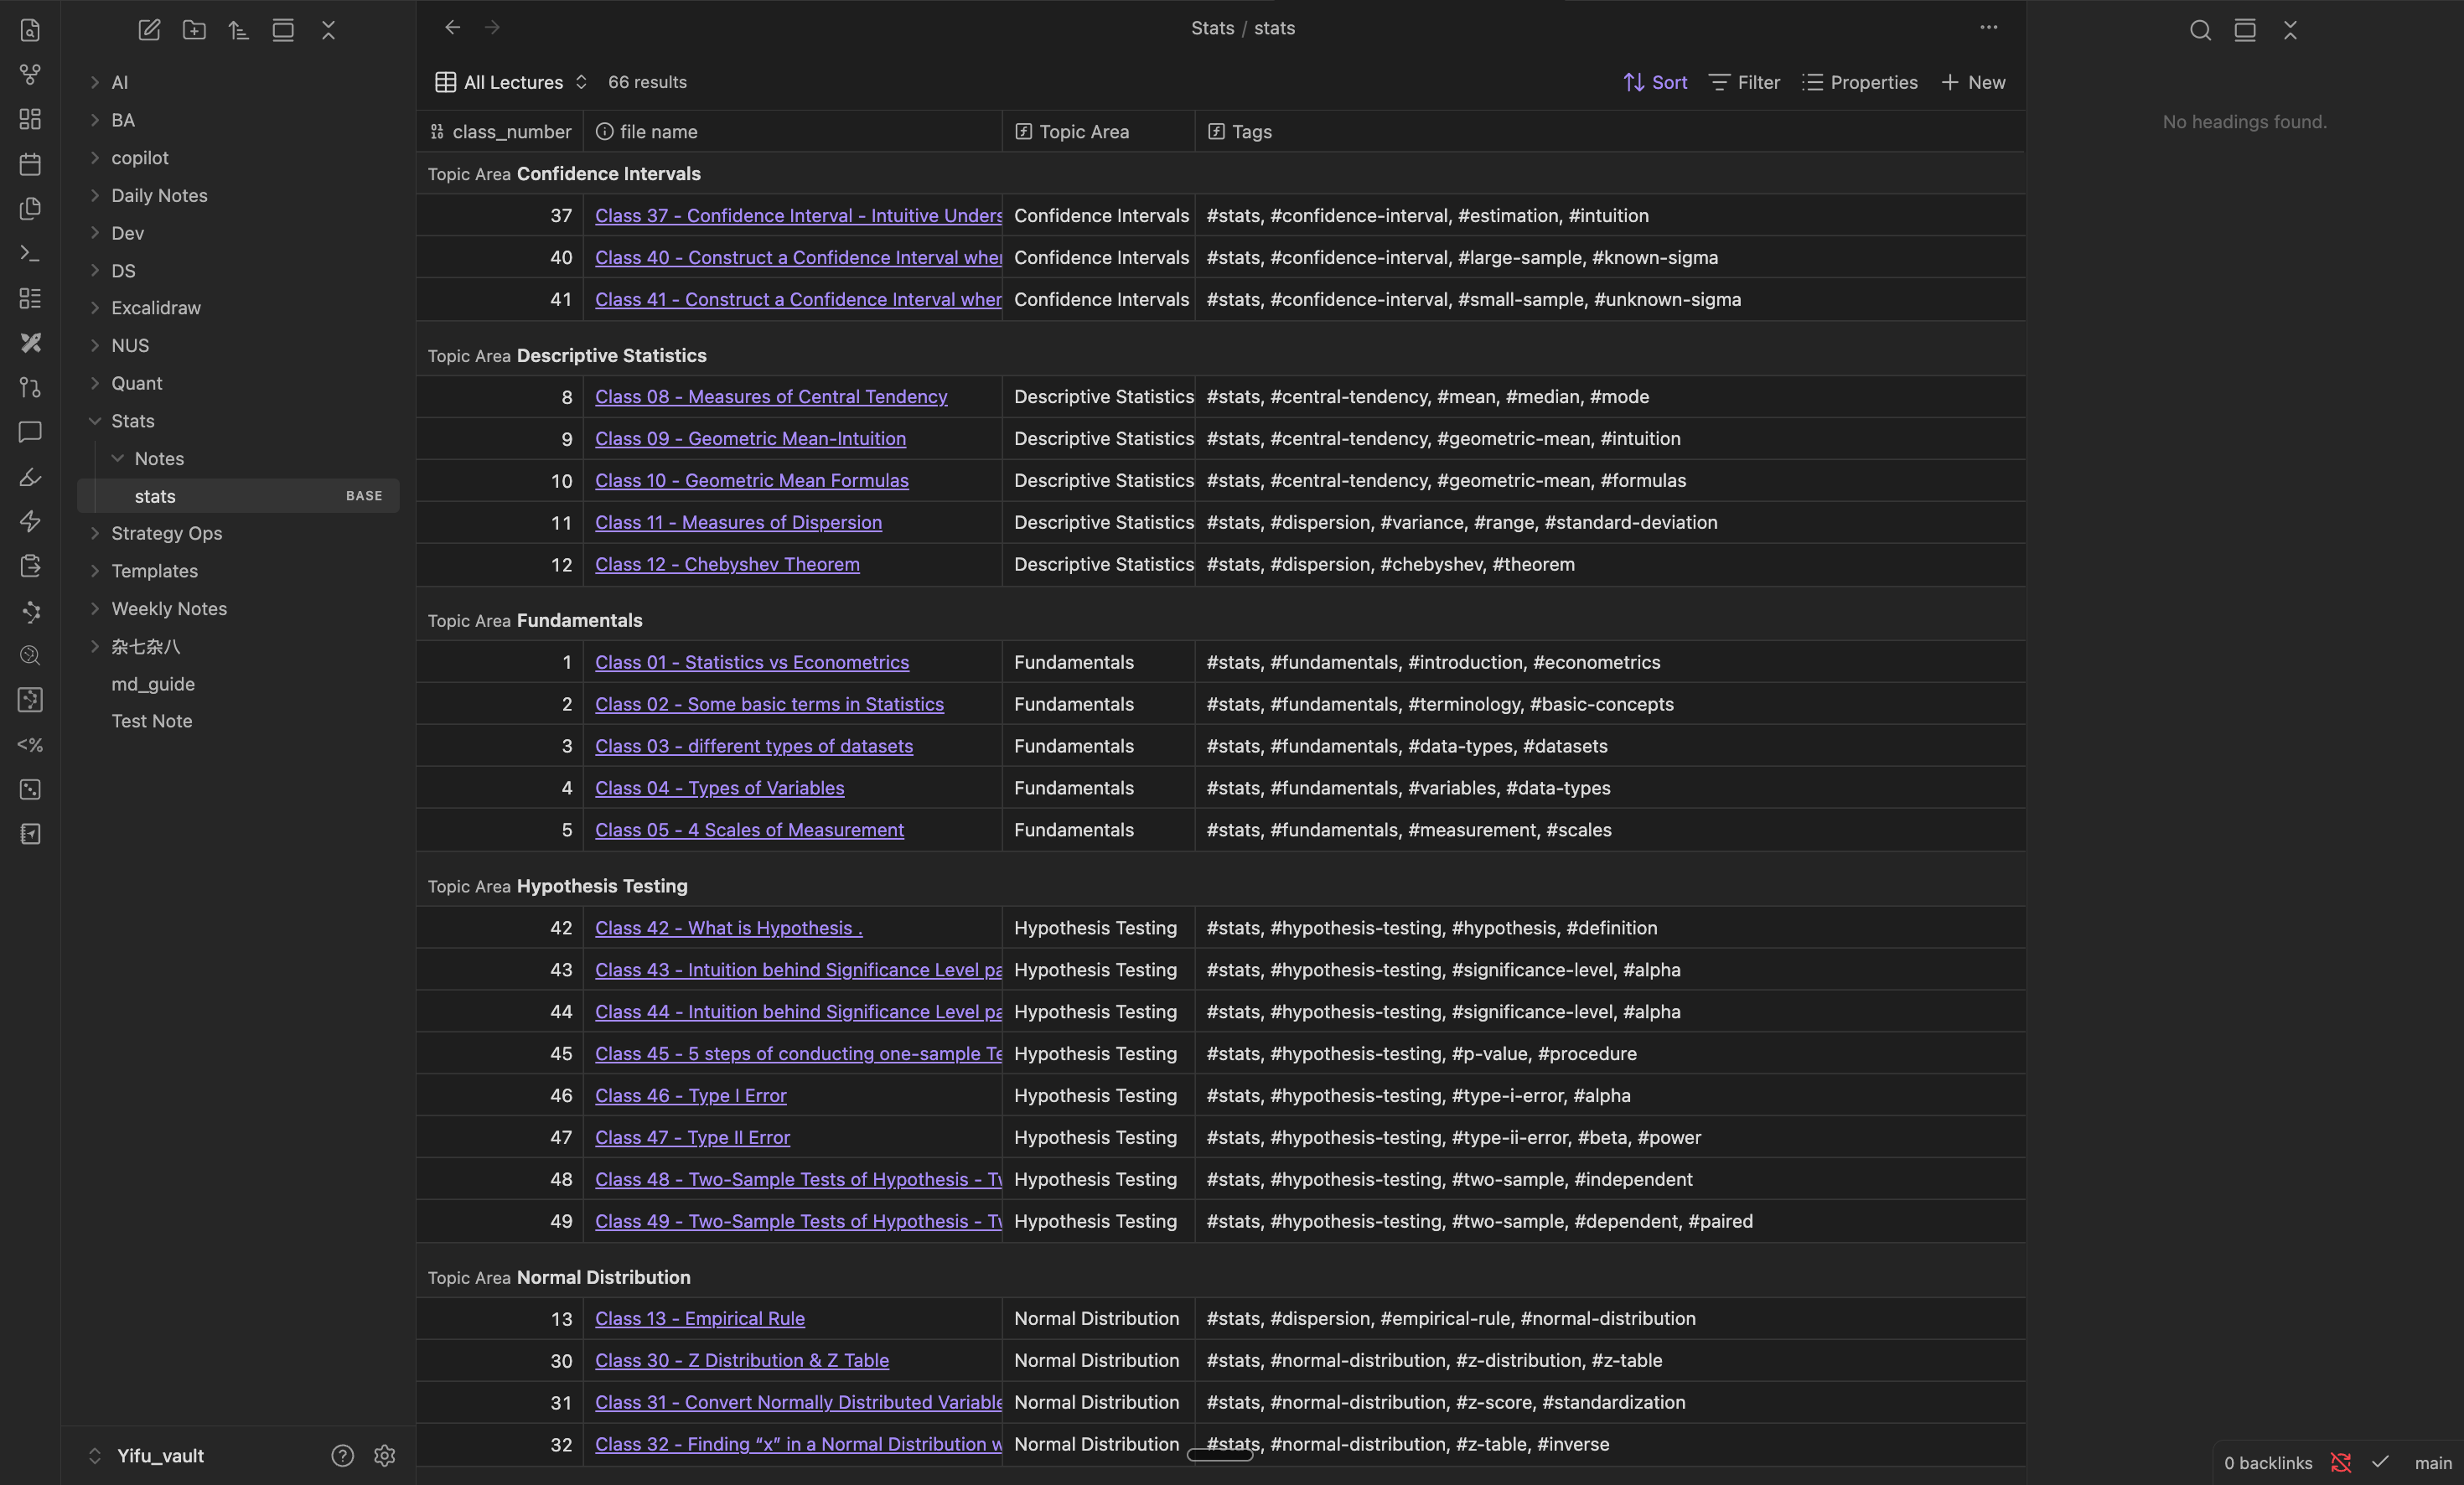The image size is (2464, 1485).
Task: Click the new folder icon
Action: pos(194,30)
